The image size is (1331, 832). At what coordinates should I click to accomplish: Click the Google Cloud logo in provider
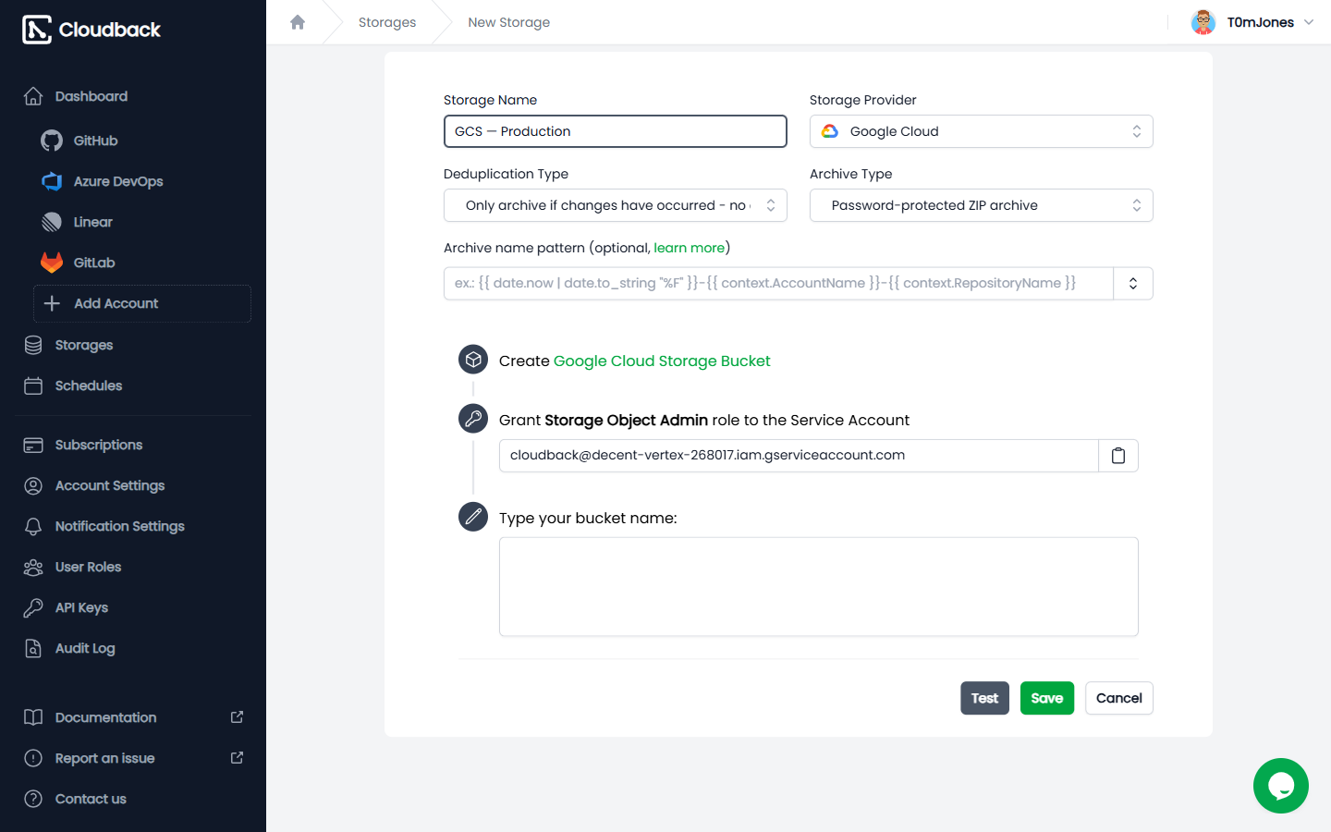click(830, 131)
